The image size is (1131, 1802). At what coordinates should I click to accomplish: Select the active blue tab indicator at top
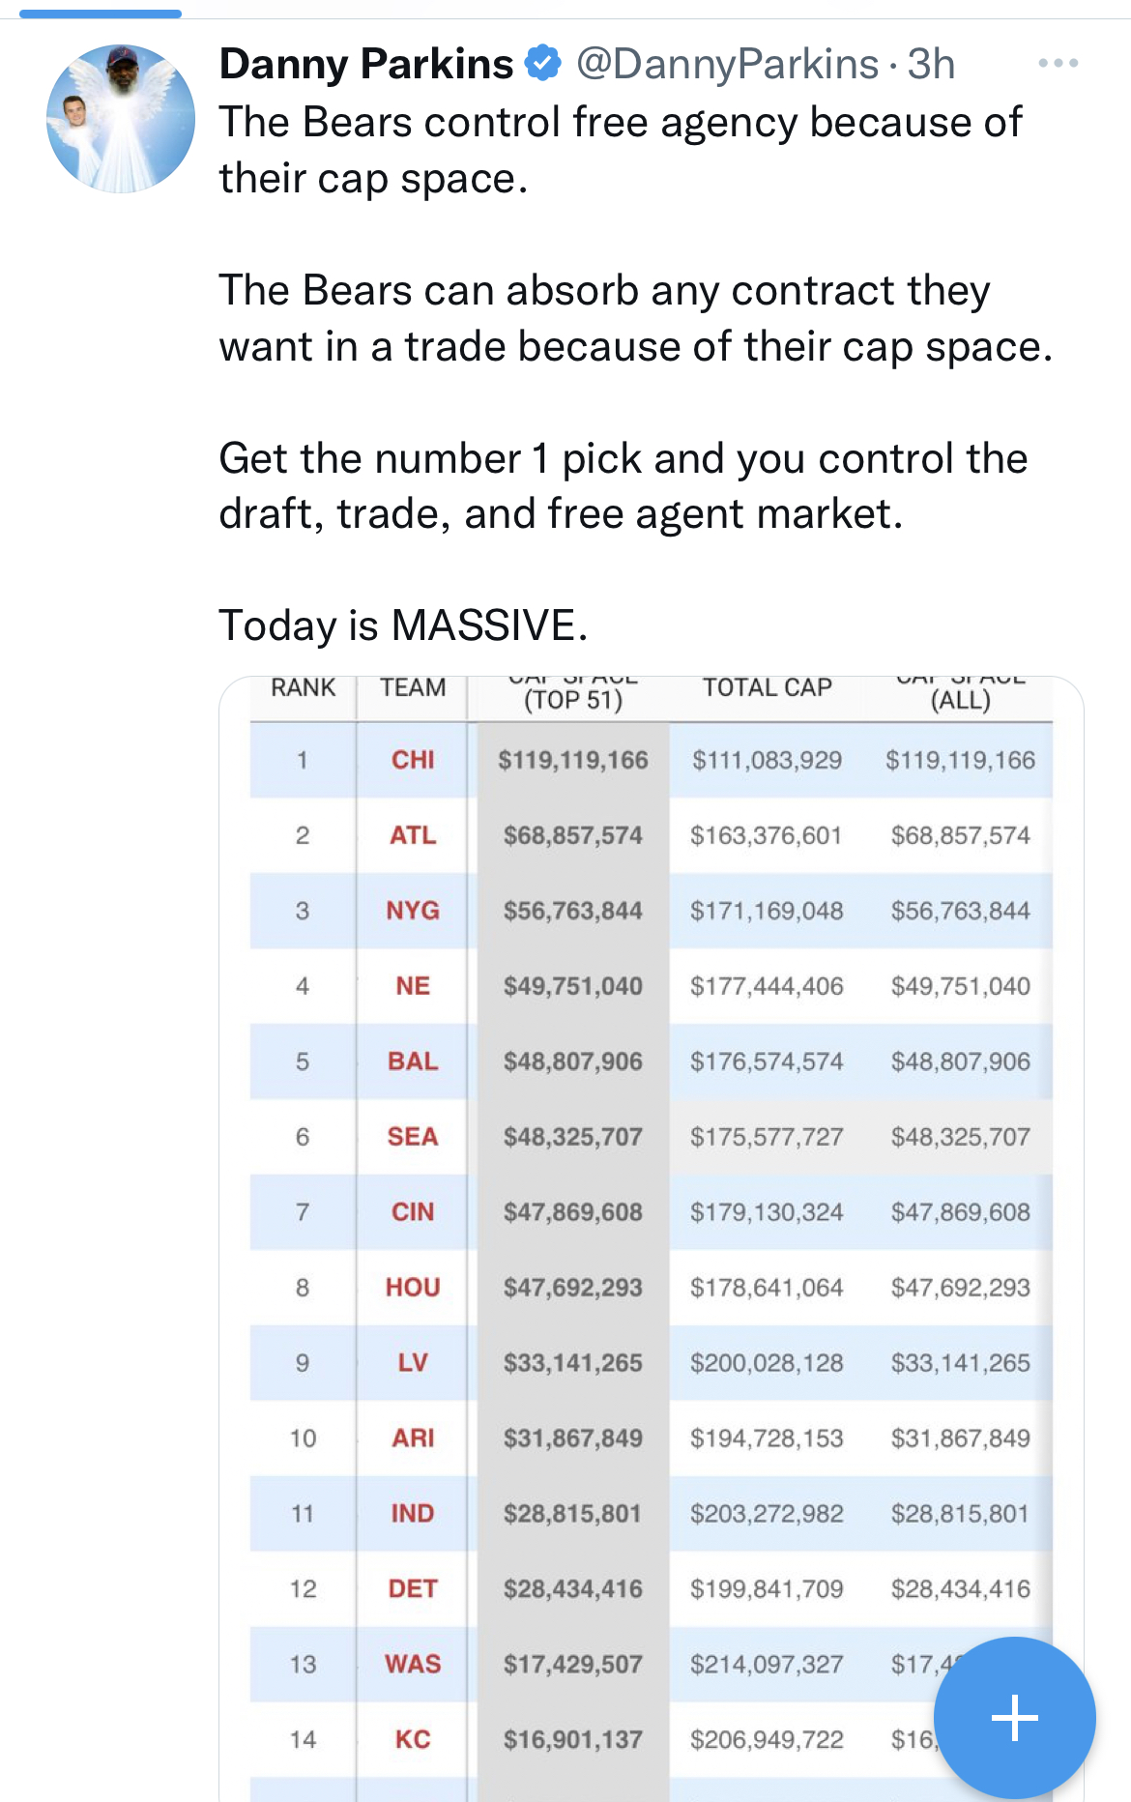[x=101, y=14]
